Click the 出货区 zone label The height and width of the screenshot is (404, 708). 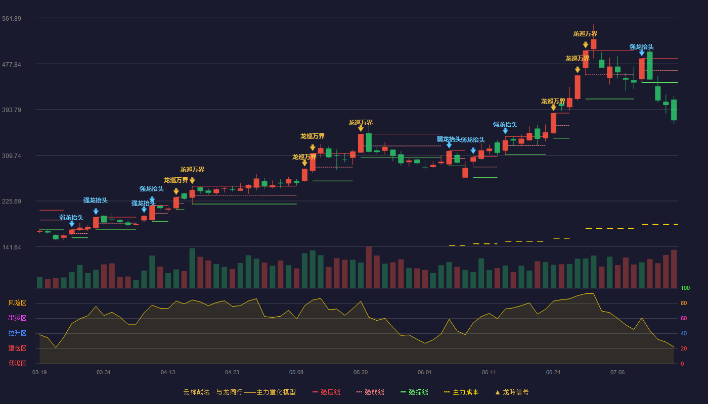coord(17,318)
